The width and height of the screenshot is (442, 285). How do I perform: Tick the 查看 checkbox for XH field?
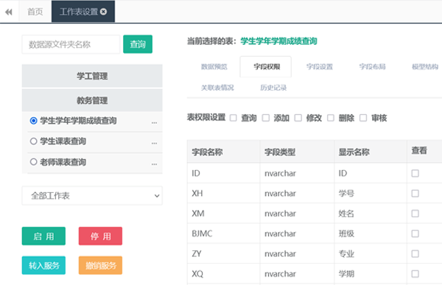point(415,194)
